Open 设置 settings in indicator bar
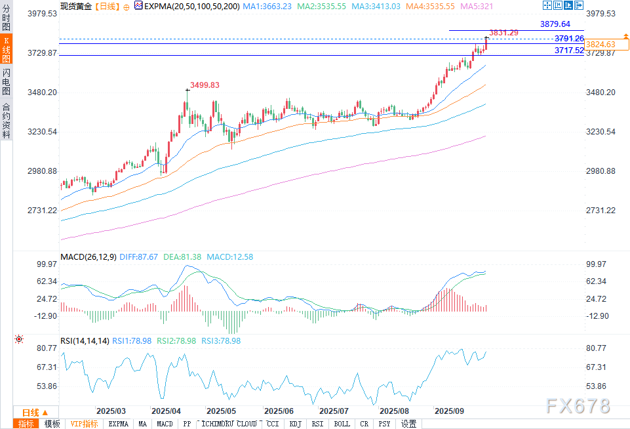Screen dimensions: 630x429 [x=409, y=424]
